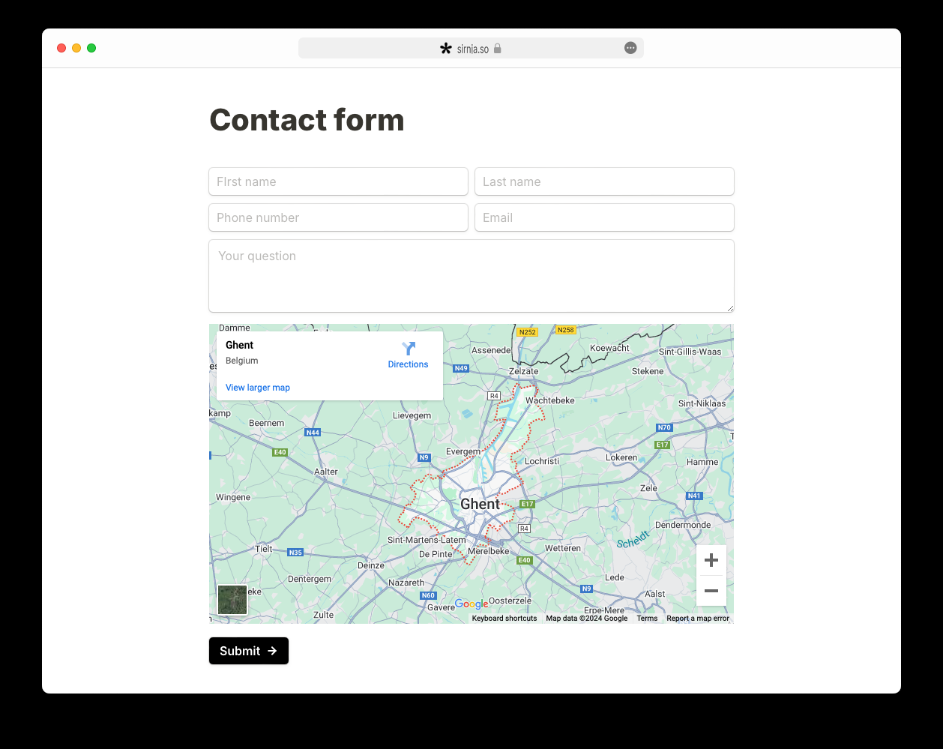Click the Sint-Niklaas label on the map
The width and height of the screenshot is (943, 749).
(702, 403)
